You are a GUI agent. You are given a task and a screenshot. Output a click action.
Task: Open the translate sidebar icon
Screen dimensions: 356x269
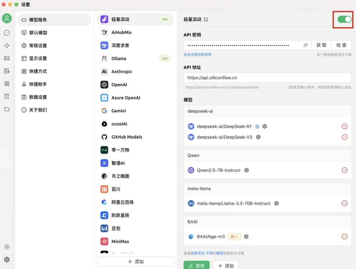pos(7,71)
